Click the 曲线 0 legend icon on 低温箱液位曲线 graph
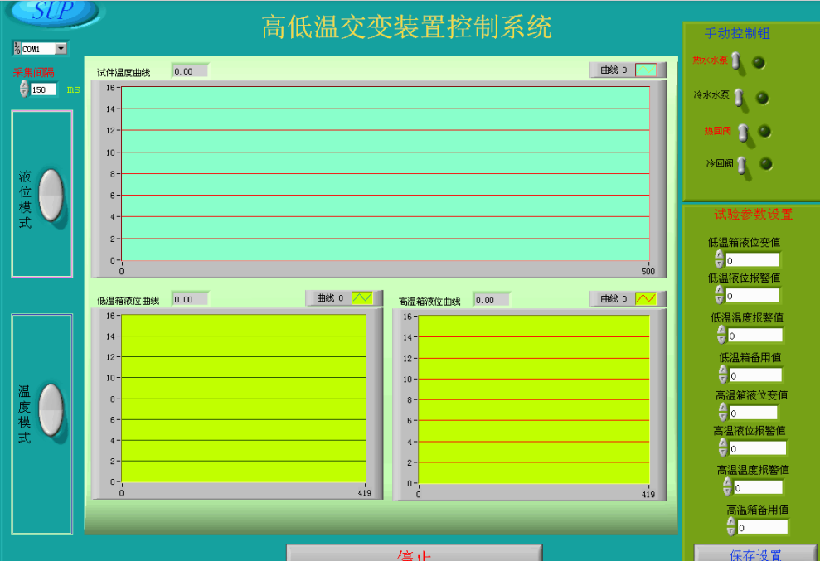The height and width of the screenshot is (561, 820). (x=362, y=299)
